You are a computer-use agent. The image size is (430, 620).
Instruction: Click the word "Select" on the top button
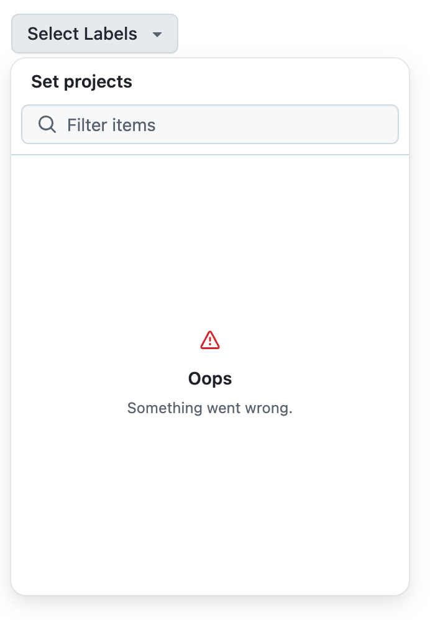[x=52, y=34]
